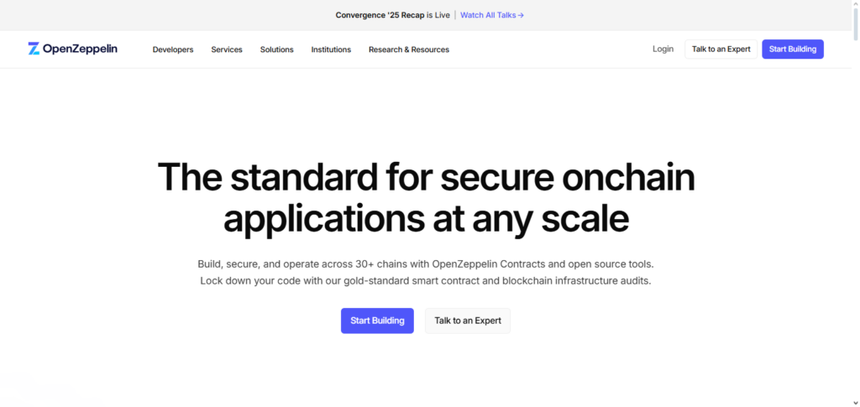The image size is (860, 407).
Task: Click the scrollbar down arrow
Action: tap(853, 401)
